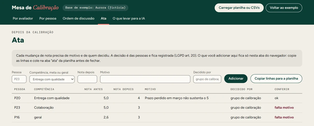Click the Mesa de Calibração logo title
Screen dimensions: 314x126
(x=35, y=8)
